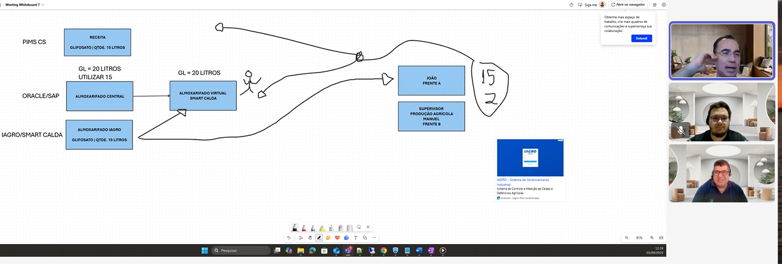
Task: Add a sticky note
Action: tap(328, 238)
